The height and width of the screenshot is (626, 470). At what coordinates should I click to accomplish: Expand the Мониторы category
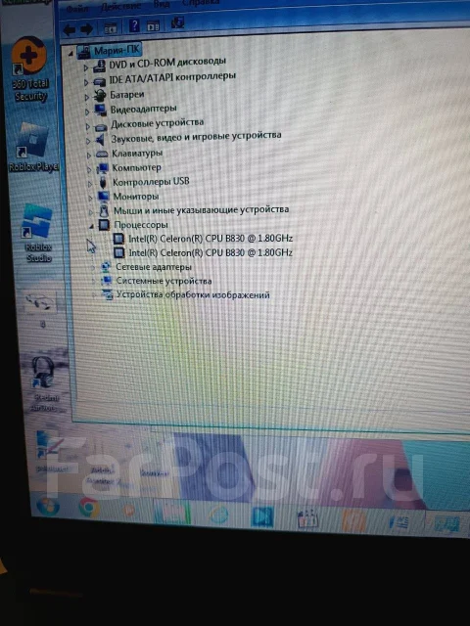(90, 198)
